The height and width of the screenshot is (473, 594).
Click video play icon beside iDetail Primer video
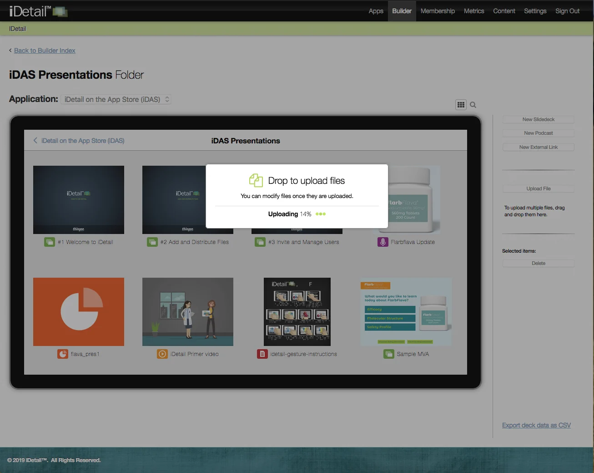click(162, 354)
